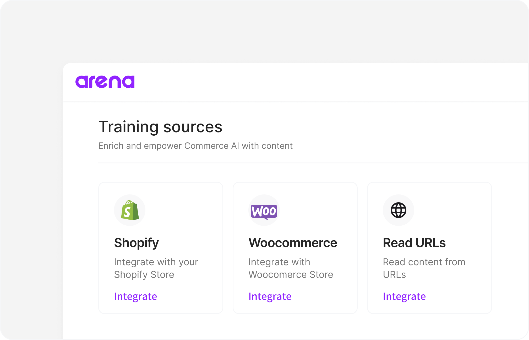Click the globe icon for Read URLs
The width and height of the screenshot is (529, 340).
(399, 210)
